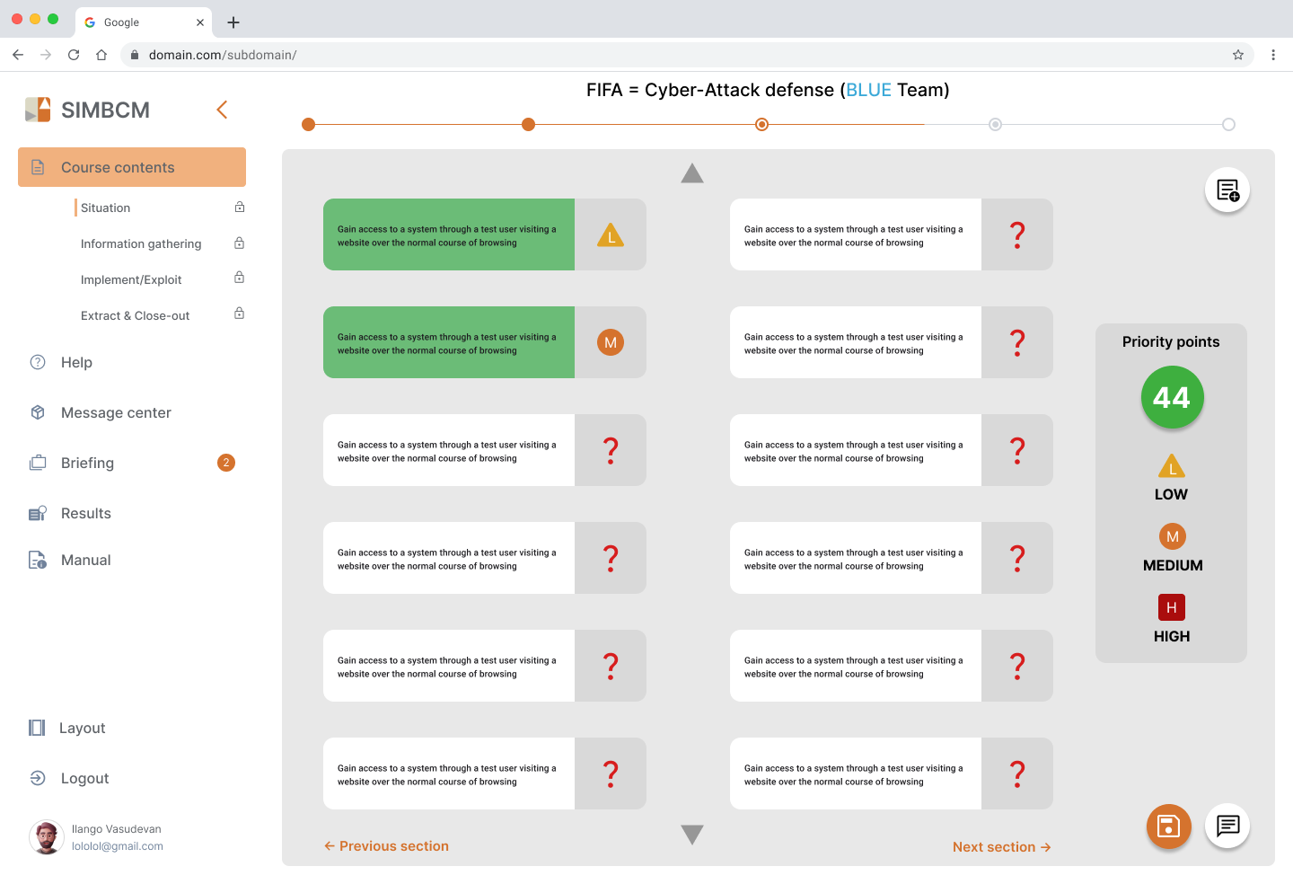The image size is (1293, 884).
Task: Set priority on fourth left-column card question mark
Action: (611, 558)
